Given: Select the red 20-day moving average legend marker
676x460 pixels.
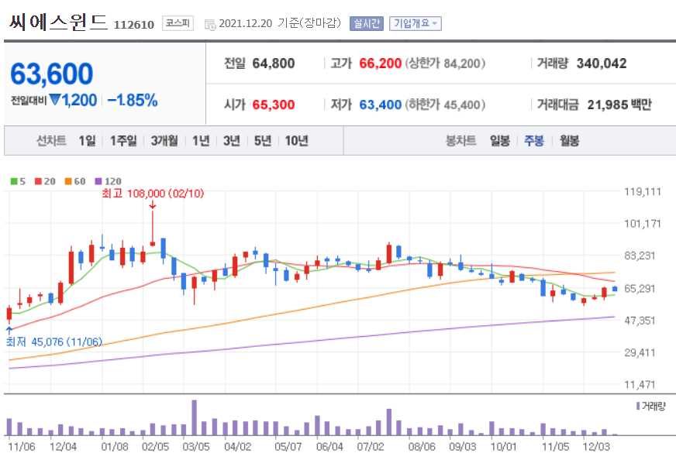Looking at the screenshot, I should 37,180.
